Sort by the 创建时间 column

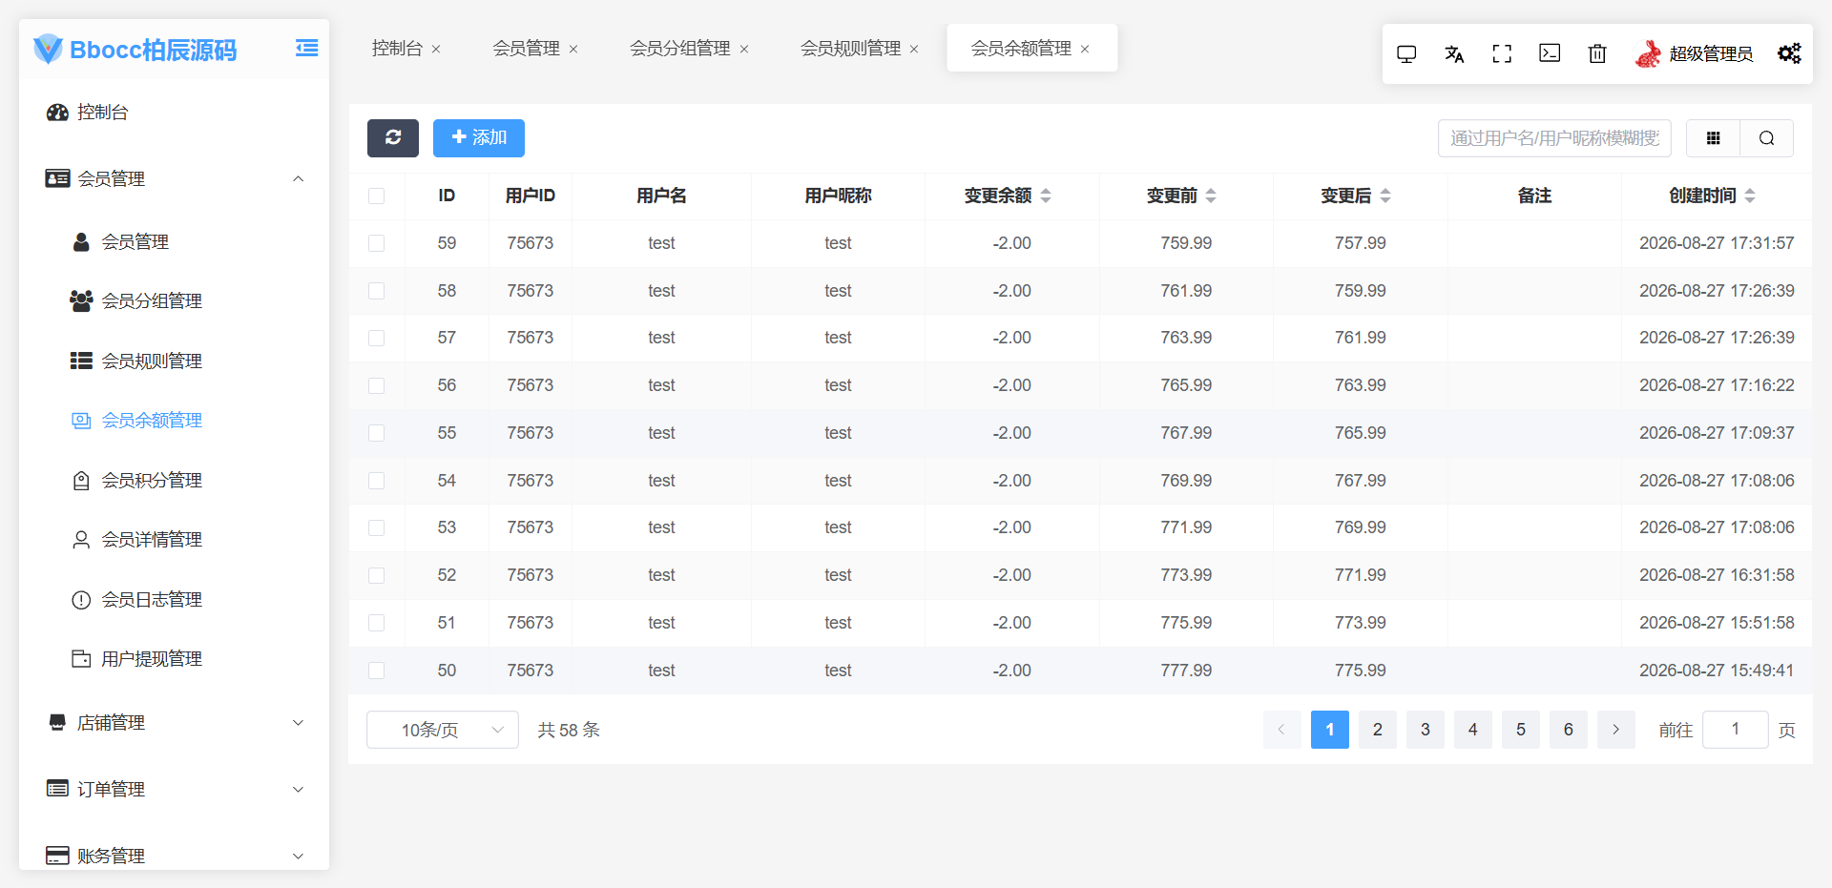pyautogui.click(x=1750, y=196)
